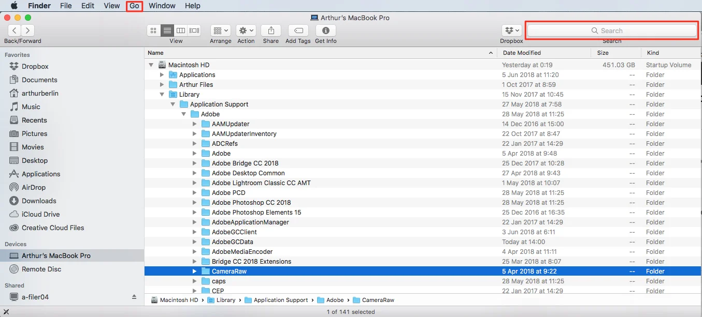Click Macintosh HD in the path bar

click(175, 300)
